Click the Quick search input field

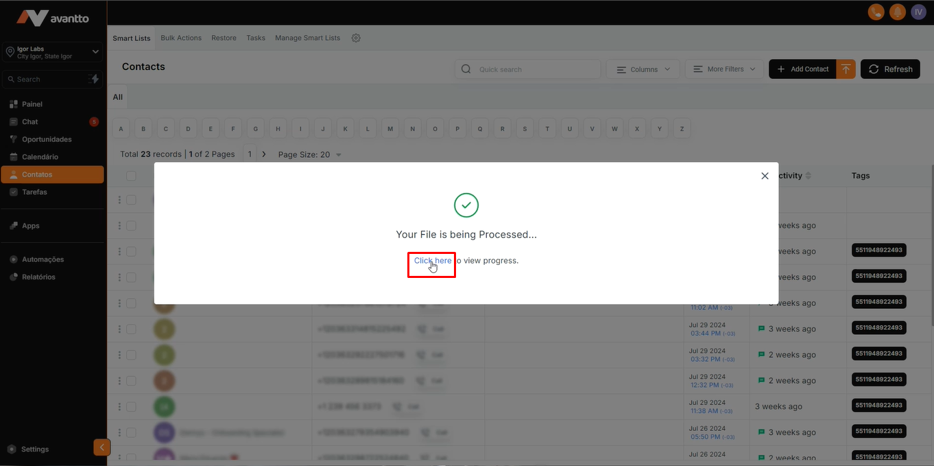[x=535, y=69]
